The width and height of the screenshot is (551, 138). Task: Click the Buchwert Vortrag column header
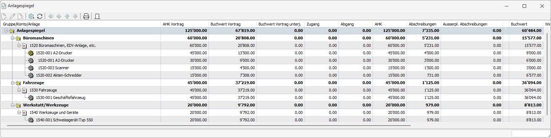click(233, 24)
